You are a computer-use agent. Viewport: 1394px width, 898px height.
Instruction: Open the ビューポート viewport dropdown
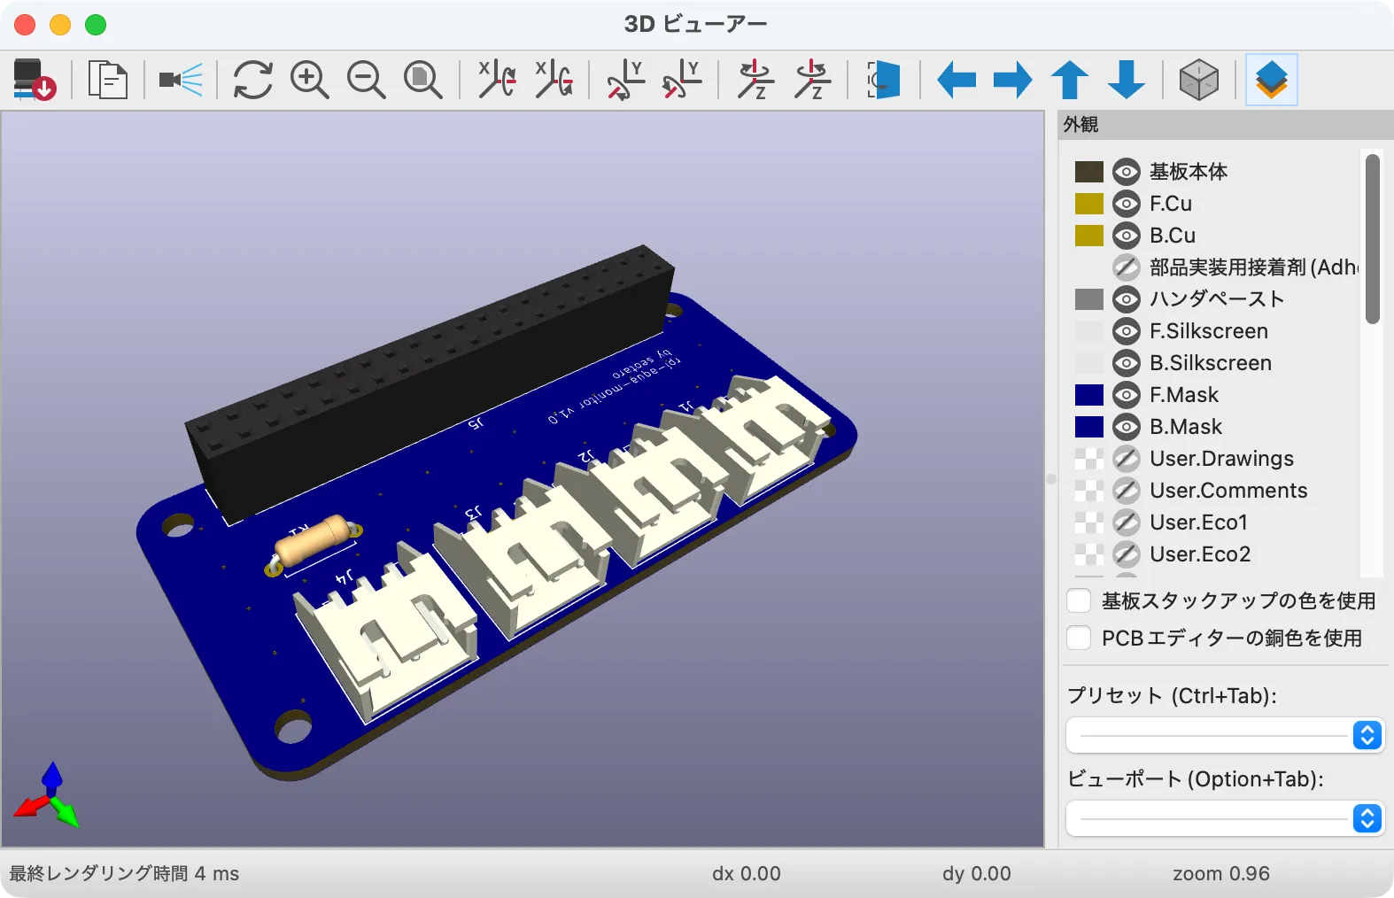click(1225, 818)
